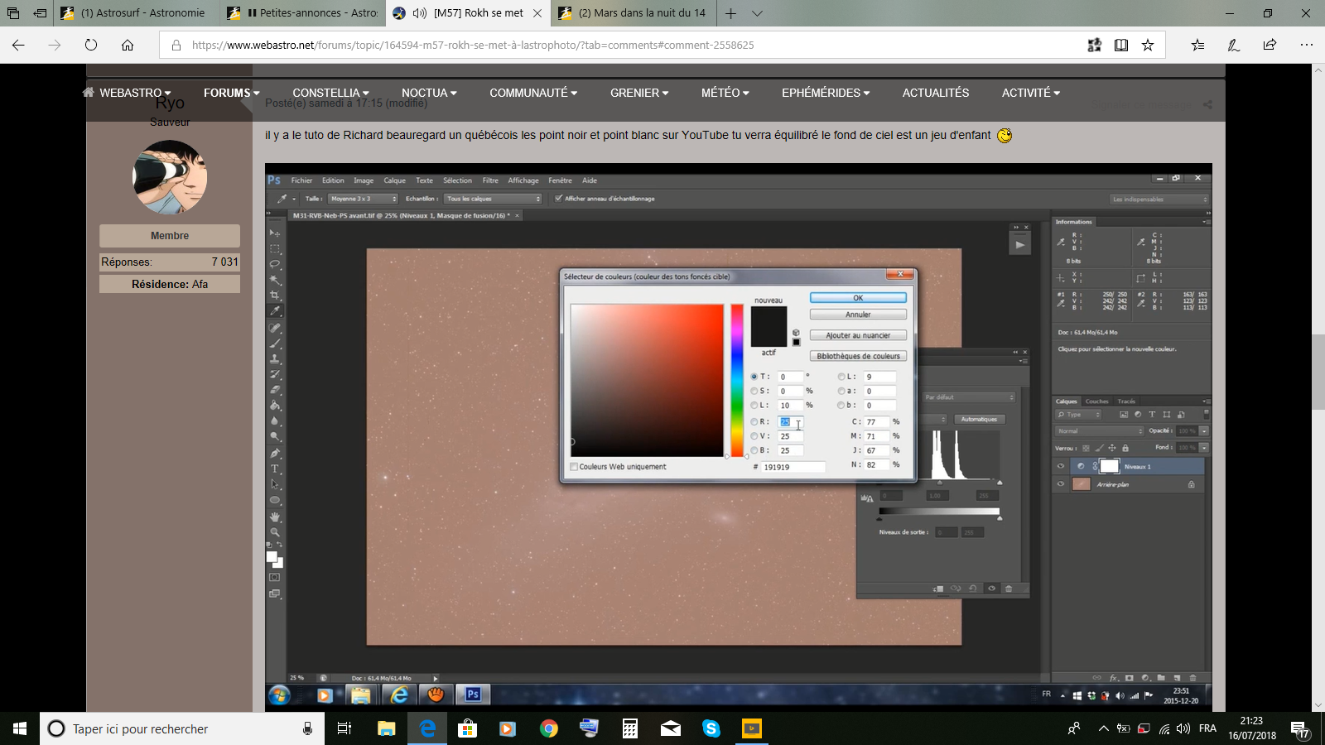Image resolution: width=1325 pixels, height=745 pixels.
Task: Choose the Zoom magnifier tool
Action: click(x=275, y=532)
